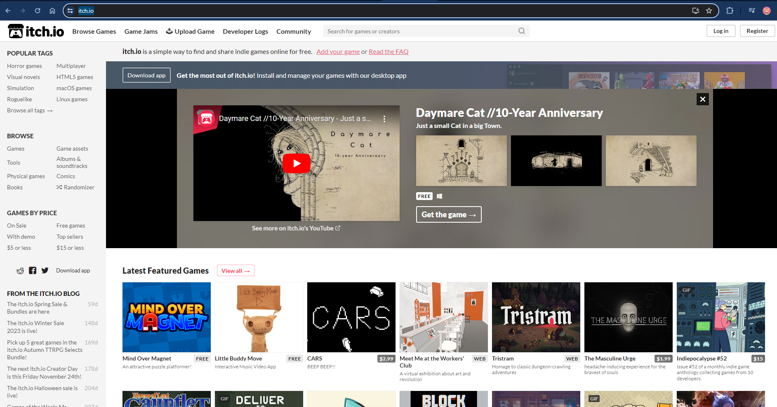
Task: Open Mind Over Magnet game thumbnail
Action: (x=167, y=317)
